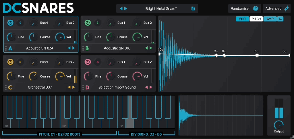Click the Output volume knob
The width and height of the screenshot is (294, 139).
click(278, 124)
